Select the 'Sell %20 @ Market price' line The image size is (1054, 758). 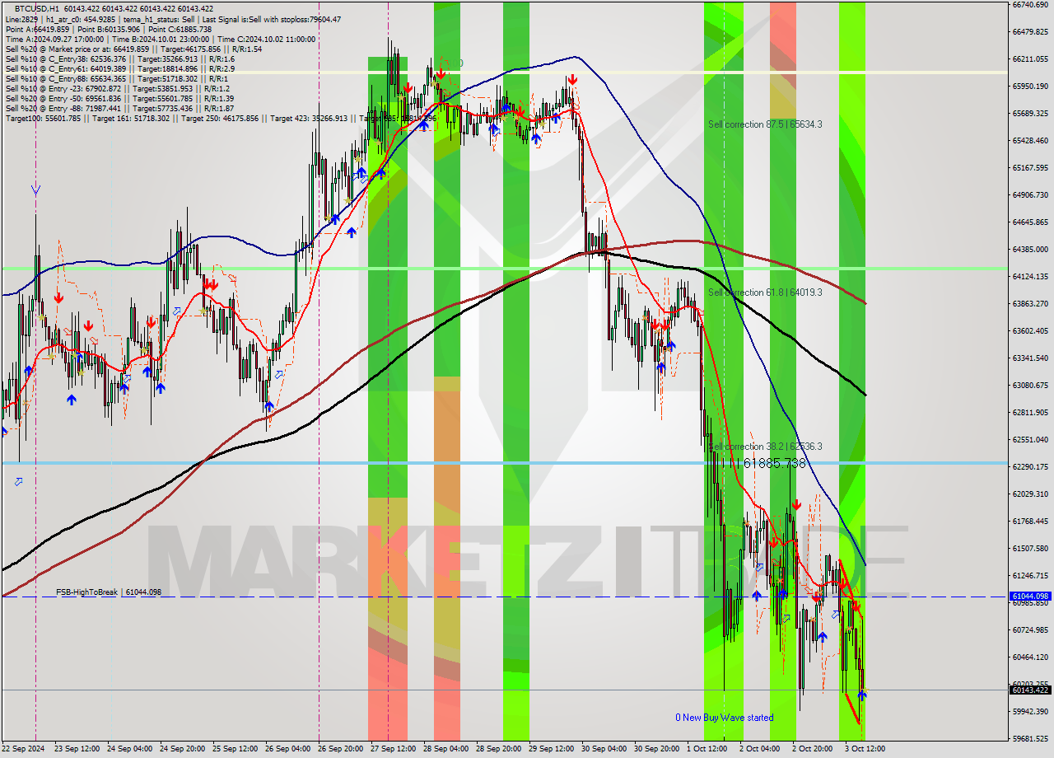tap(133, 49)
